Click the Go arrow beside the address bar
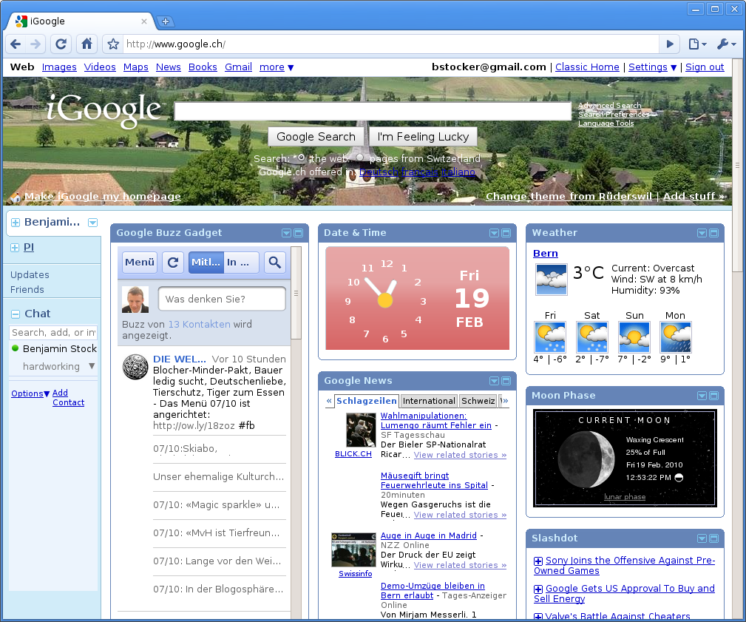This screenshot has height=622, width=746. click(670, 44)
